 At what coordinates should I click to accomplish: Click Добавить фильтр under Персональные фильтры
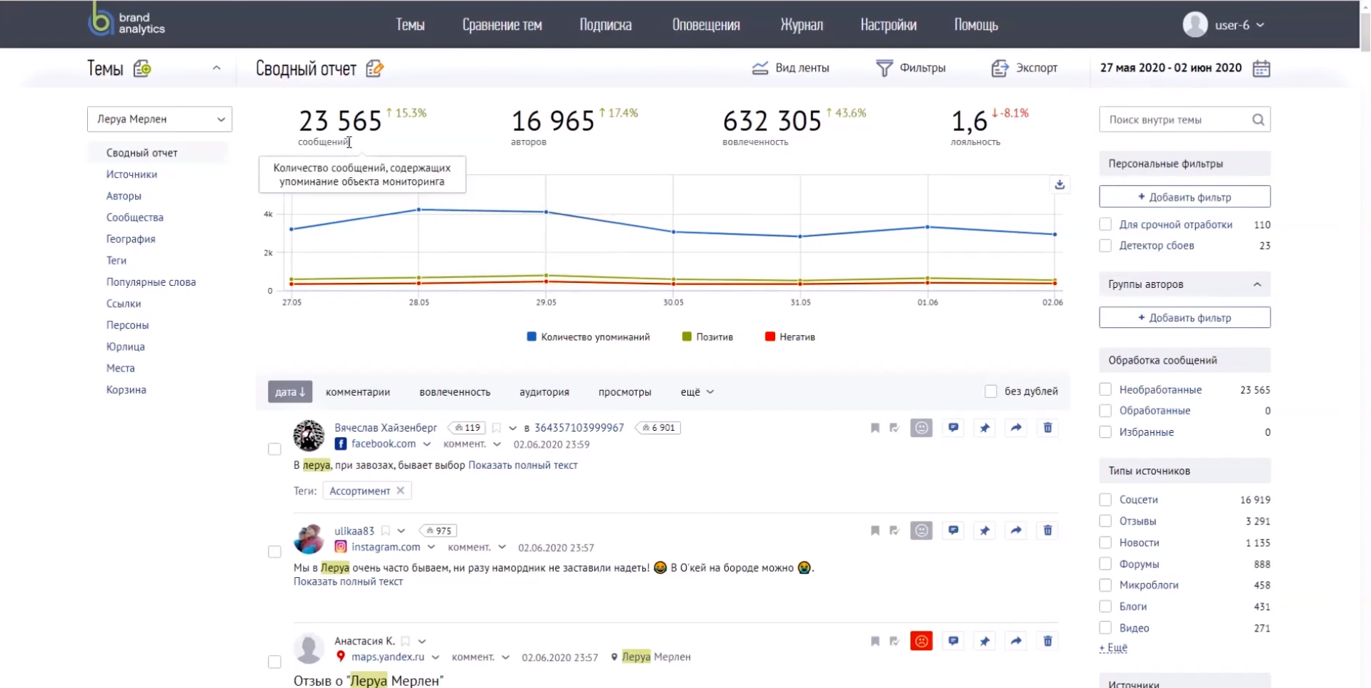click(1185, 196)
